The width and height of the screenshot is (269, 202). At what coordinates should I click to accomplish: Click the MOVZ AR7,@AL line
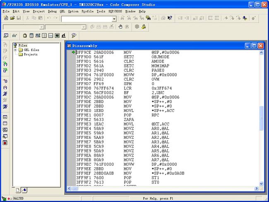click(122, 160)
